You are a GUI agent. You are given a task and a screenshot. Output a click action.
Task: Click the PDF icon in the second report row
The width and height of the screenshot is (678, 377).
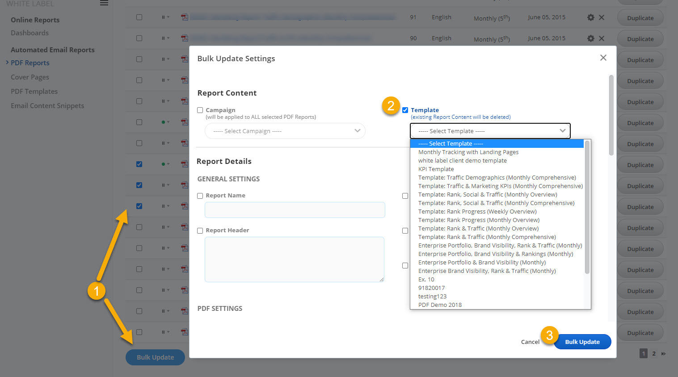[184, 38]
